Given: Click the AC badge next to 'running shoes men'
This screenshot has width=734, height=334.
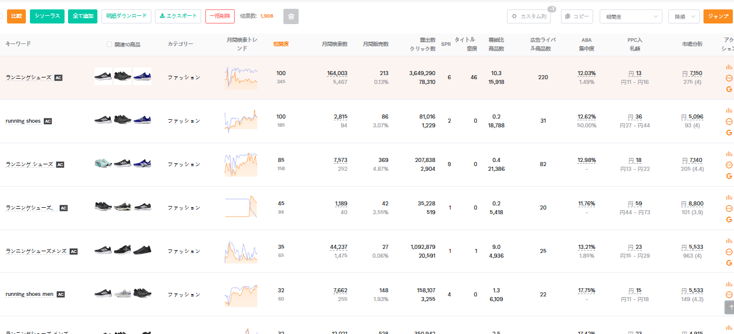Looking at the screenshot, I should pos(60,295).
